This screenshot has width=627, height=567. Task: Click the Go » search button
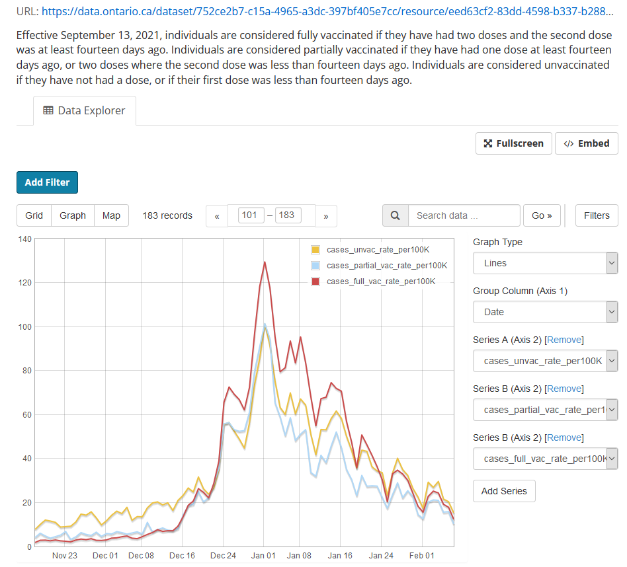(542, 215)
